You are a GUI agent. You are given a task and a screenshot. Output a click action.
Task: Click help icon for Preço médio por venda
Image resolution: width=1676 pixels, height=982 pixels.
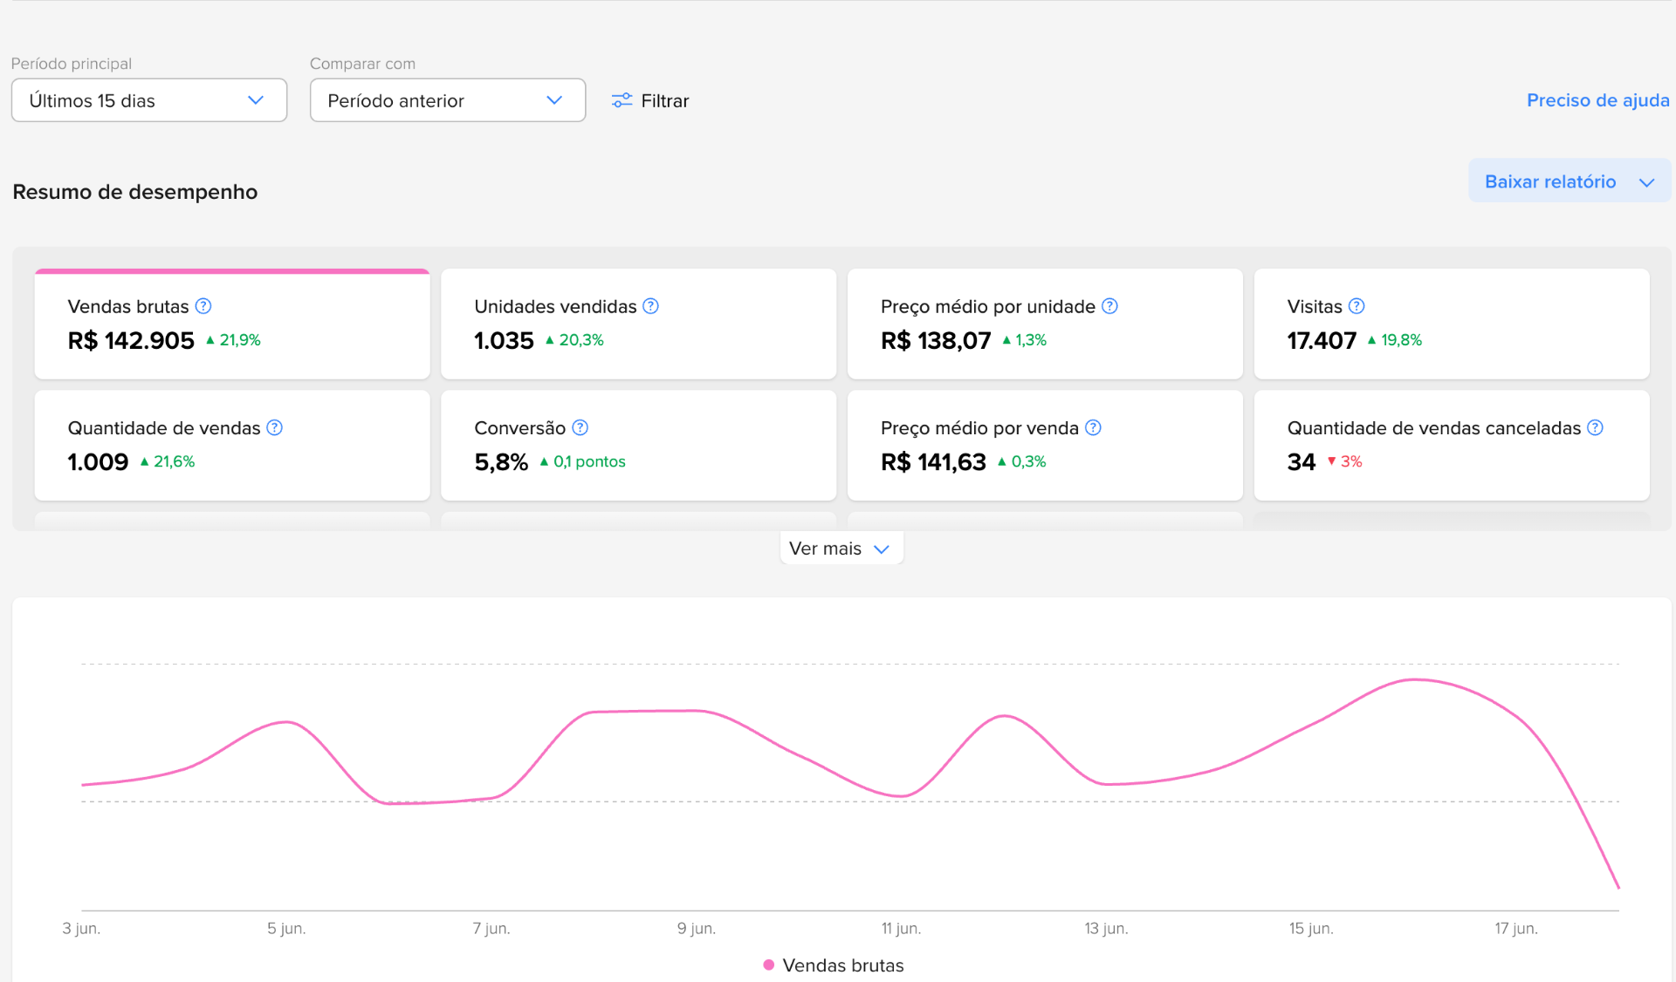click(x=1093, y=427)
